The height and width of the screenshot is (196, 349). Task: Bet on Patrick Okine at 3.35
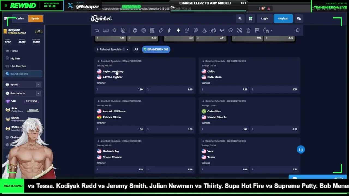tap(170, 130)
